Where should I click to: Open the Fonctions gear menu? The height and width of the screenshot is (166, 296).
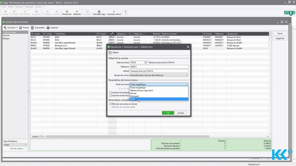[10, 28]
